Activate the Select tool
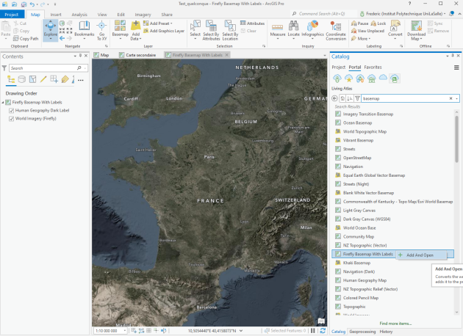Image resolution: width=463 pixels, height=336 pixels. coord(195,30)
